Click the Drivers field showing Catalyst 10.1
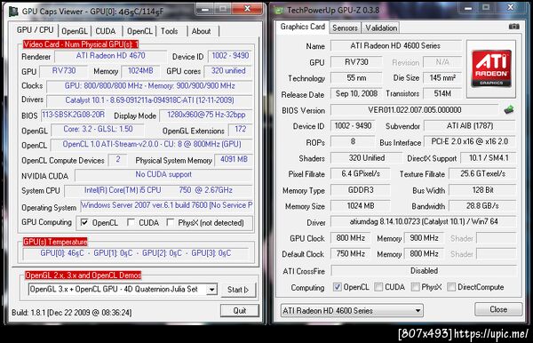The image size is (533, 343). 149,100
